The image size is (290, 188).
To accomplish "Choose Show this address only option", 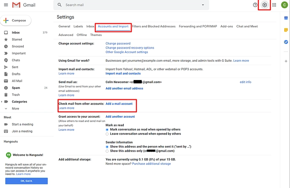I will 107,151.
